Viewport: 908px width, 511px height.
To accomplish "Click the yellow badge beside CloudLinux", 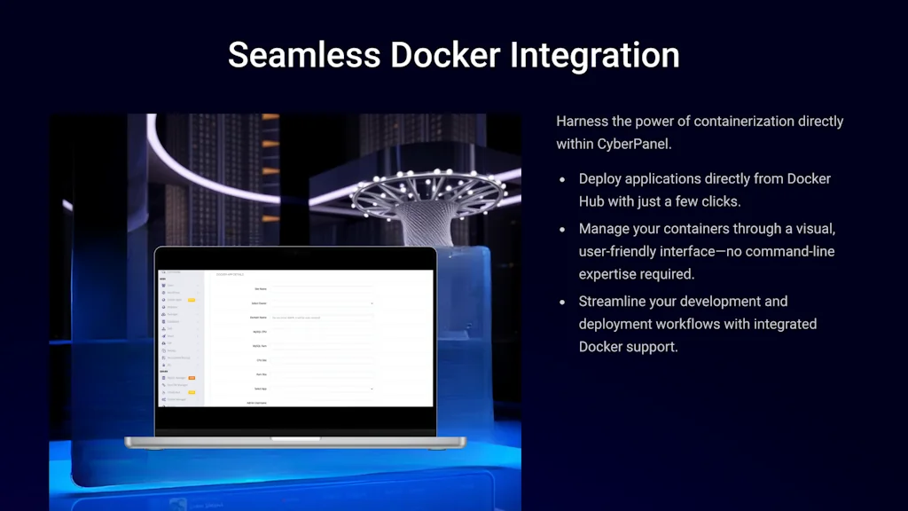I will point(192,392).
